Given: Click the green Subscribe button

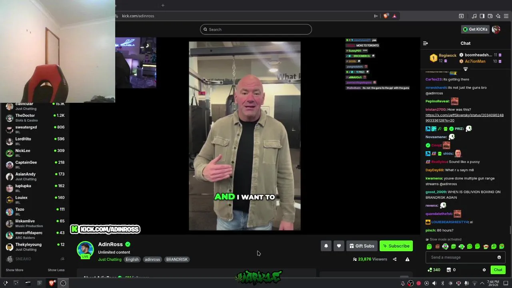Looking at the screenshot, I should click(396, 246).
